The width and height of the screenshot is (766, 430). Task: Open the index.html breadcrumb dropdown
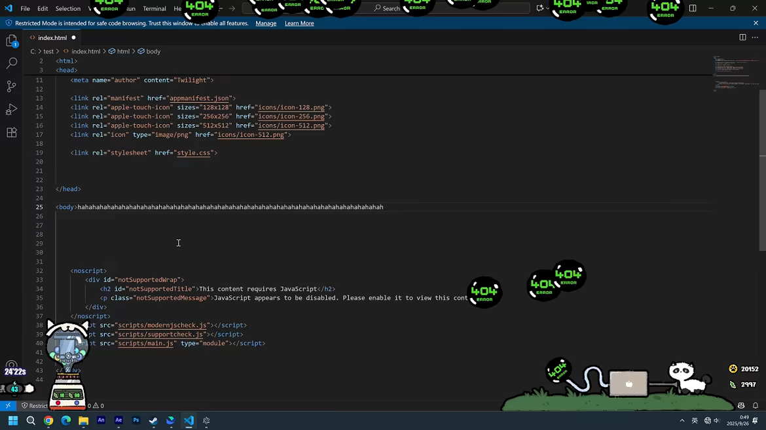(x=82, y=51)
